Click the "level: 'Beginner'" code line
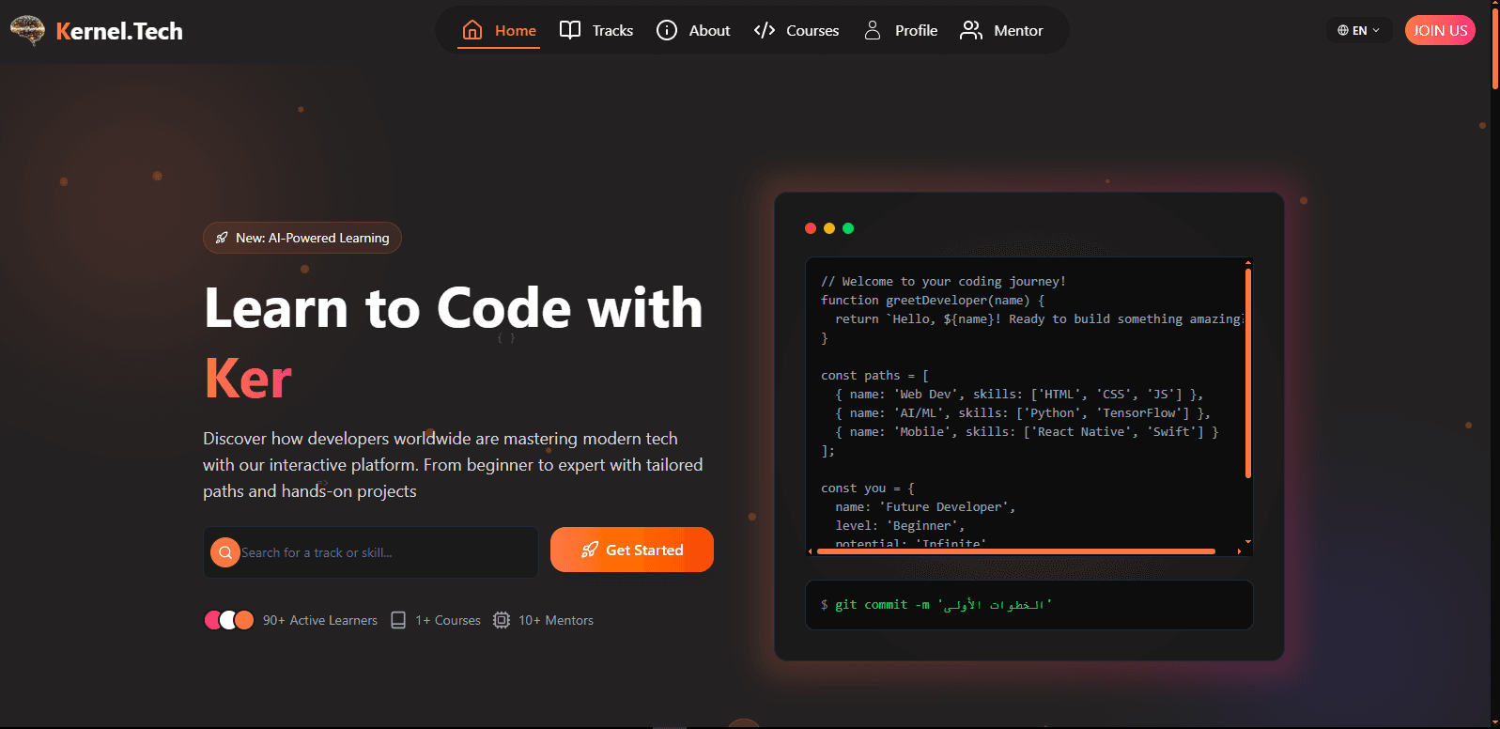Screen dimensions: 1500x729 coord(900,525)
